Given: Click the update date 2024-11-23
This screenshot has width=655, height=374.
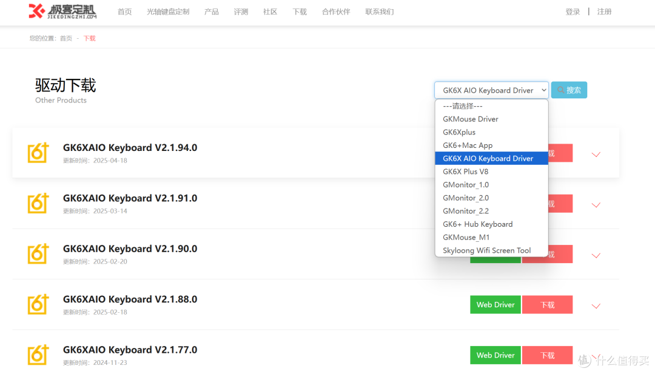Looking at the screenshot, I should coord(110,362).
